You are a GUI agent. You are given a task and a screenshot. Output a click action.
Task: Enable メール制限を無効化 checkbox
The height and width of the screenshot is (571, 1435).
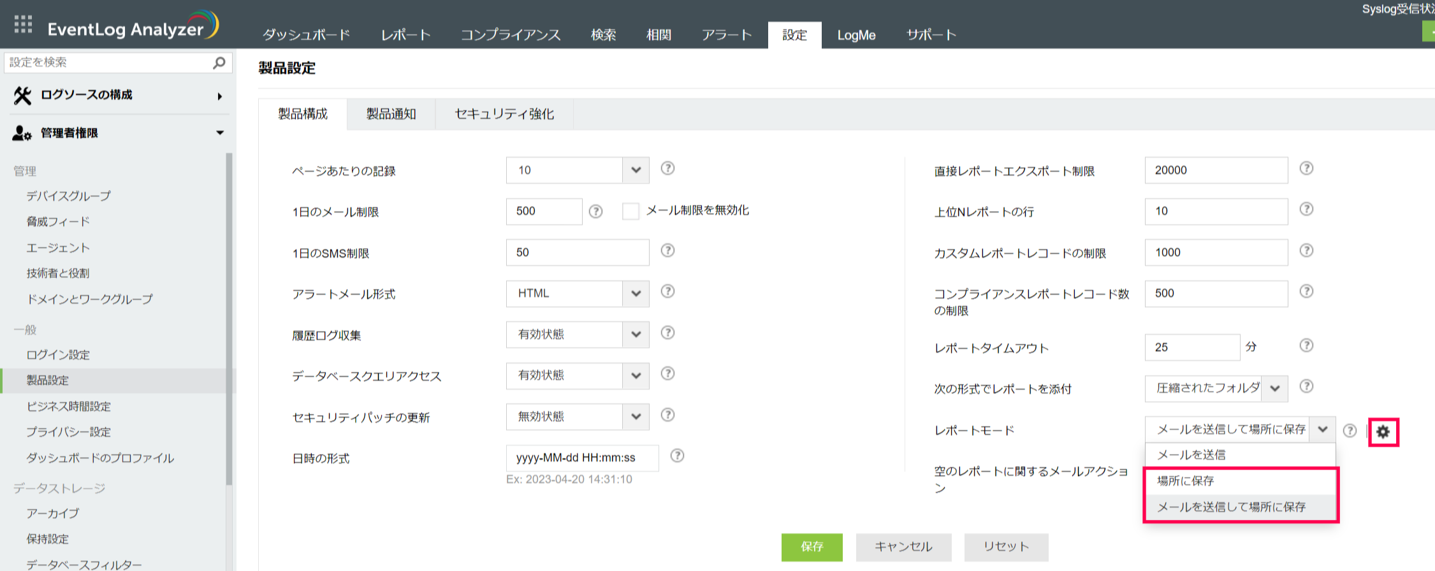[x=630, y=212]
